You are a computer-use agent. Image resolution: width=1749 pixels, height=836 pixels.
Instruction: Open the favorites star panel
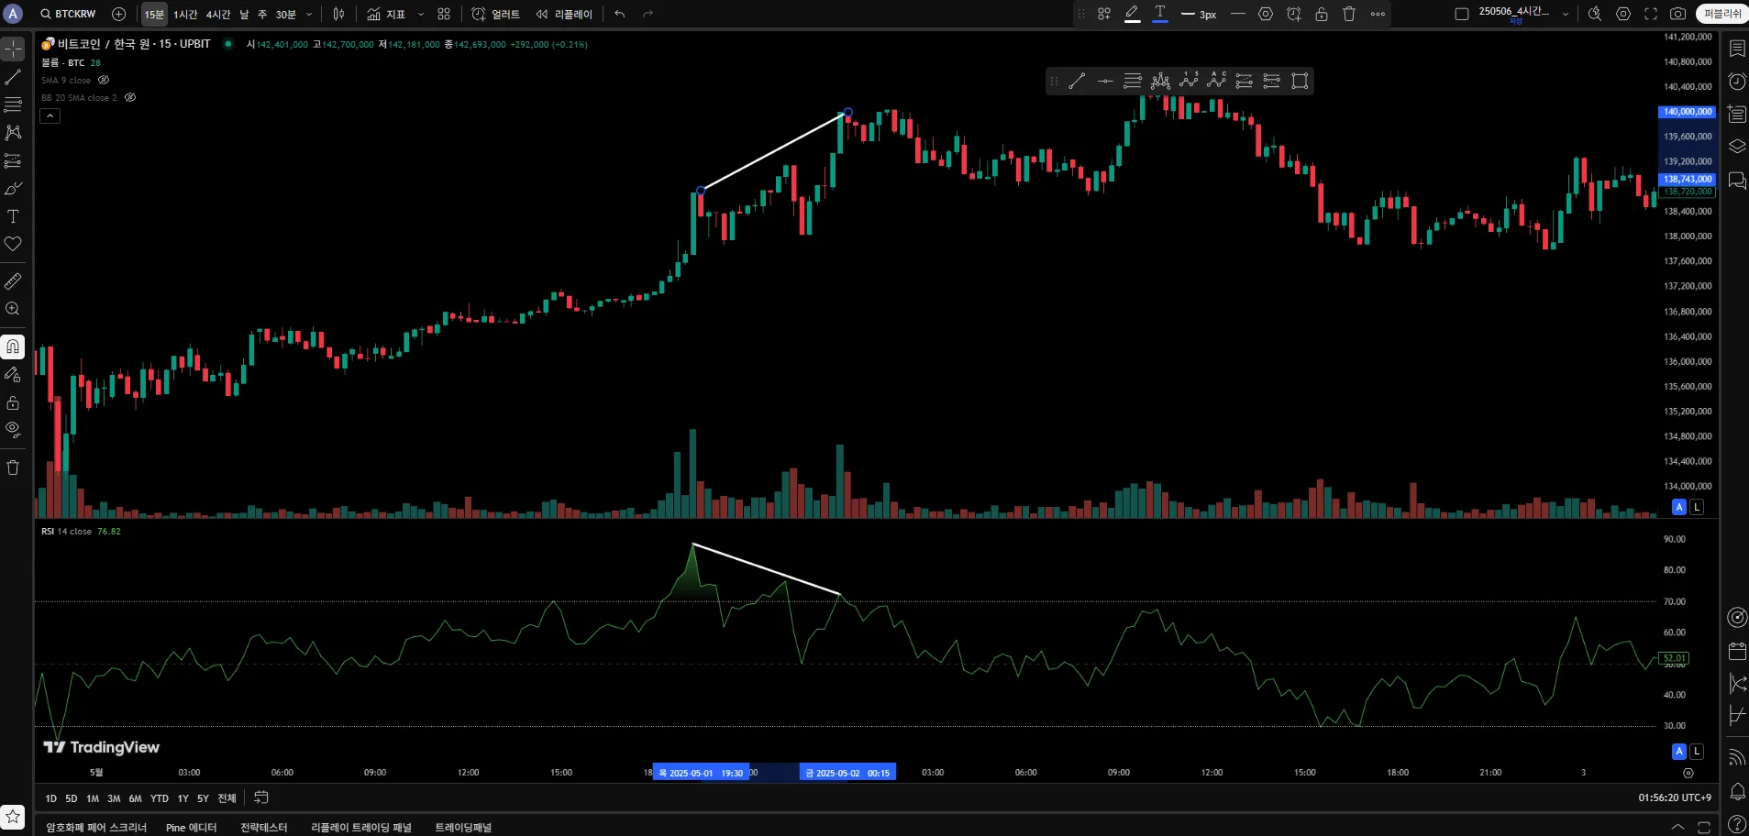pyautogui.click(x=13, y=817)
